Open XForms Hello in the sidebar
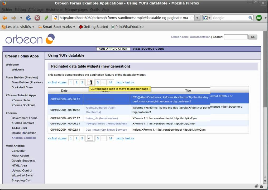268x190 pixels. 21,100
